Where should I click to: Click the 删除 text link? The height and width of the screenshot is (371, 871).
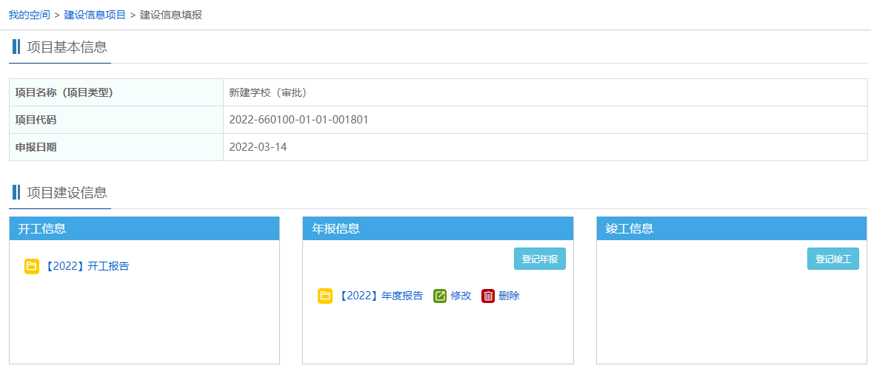[x=509, y=296]
